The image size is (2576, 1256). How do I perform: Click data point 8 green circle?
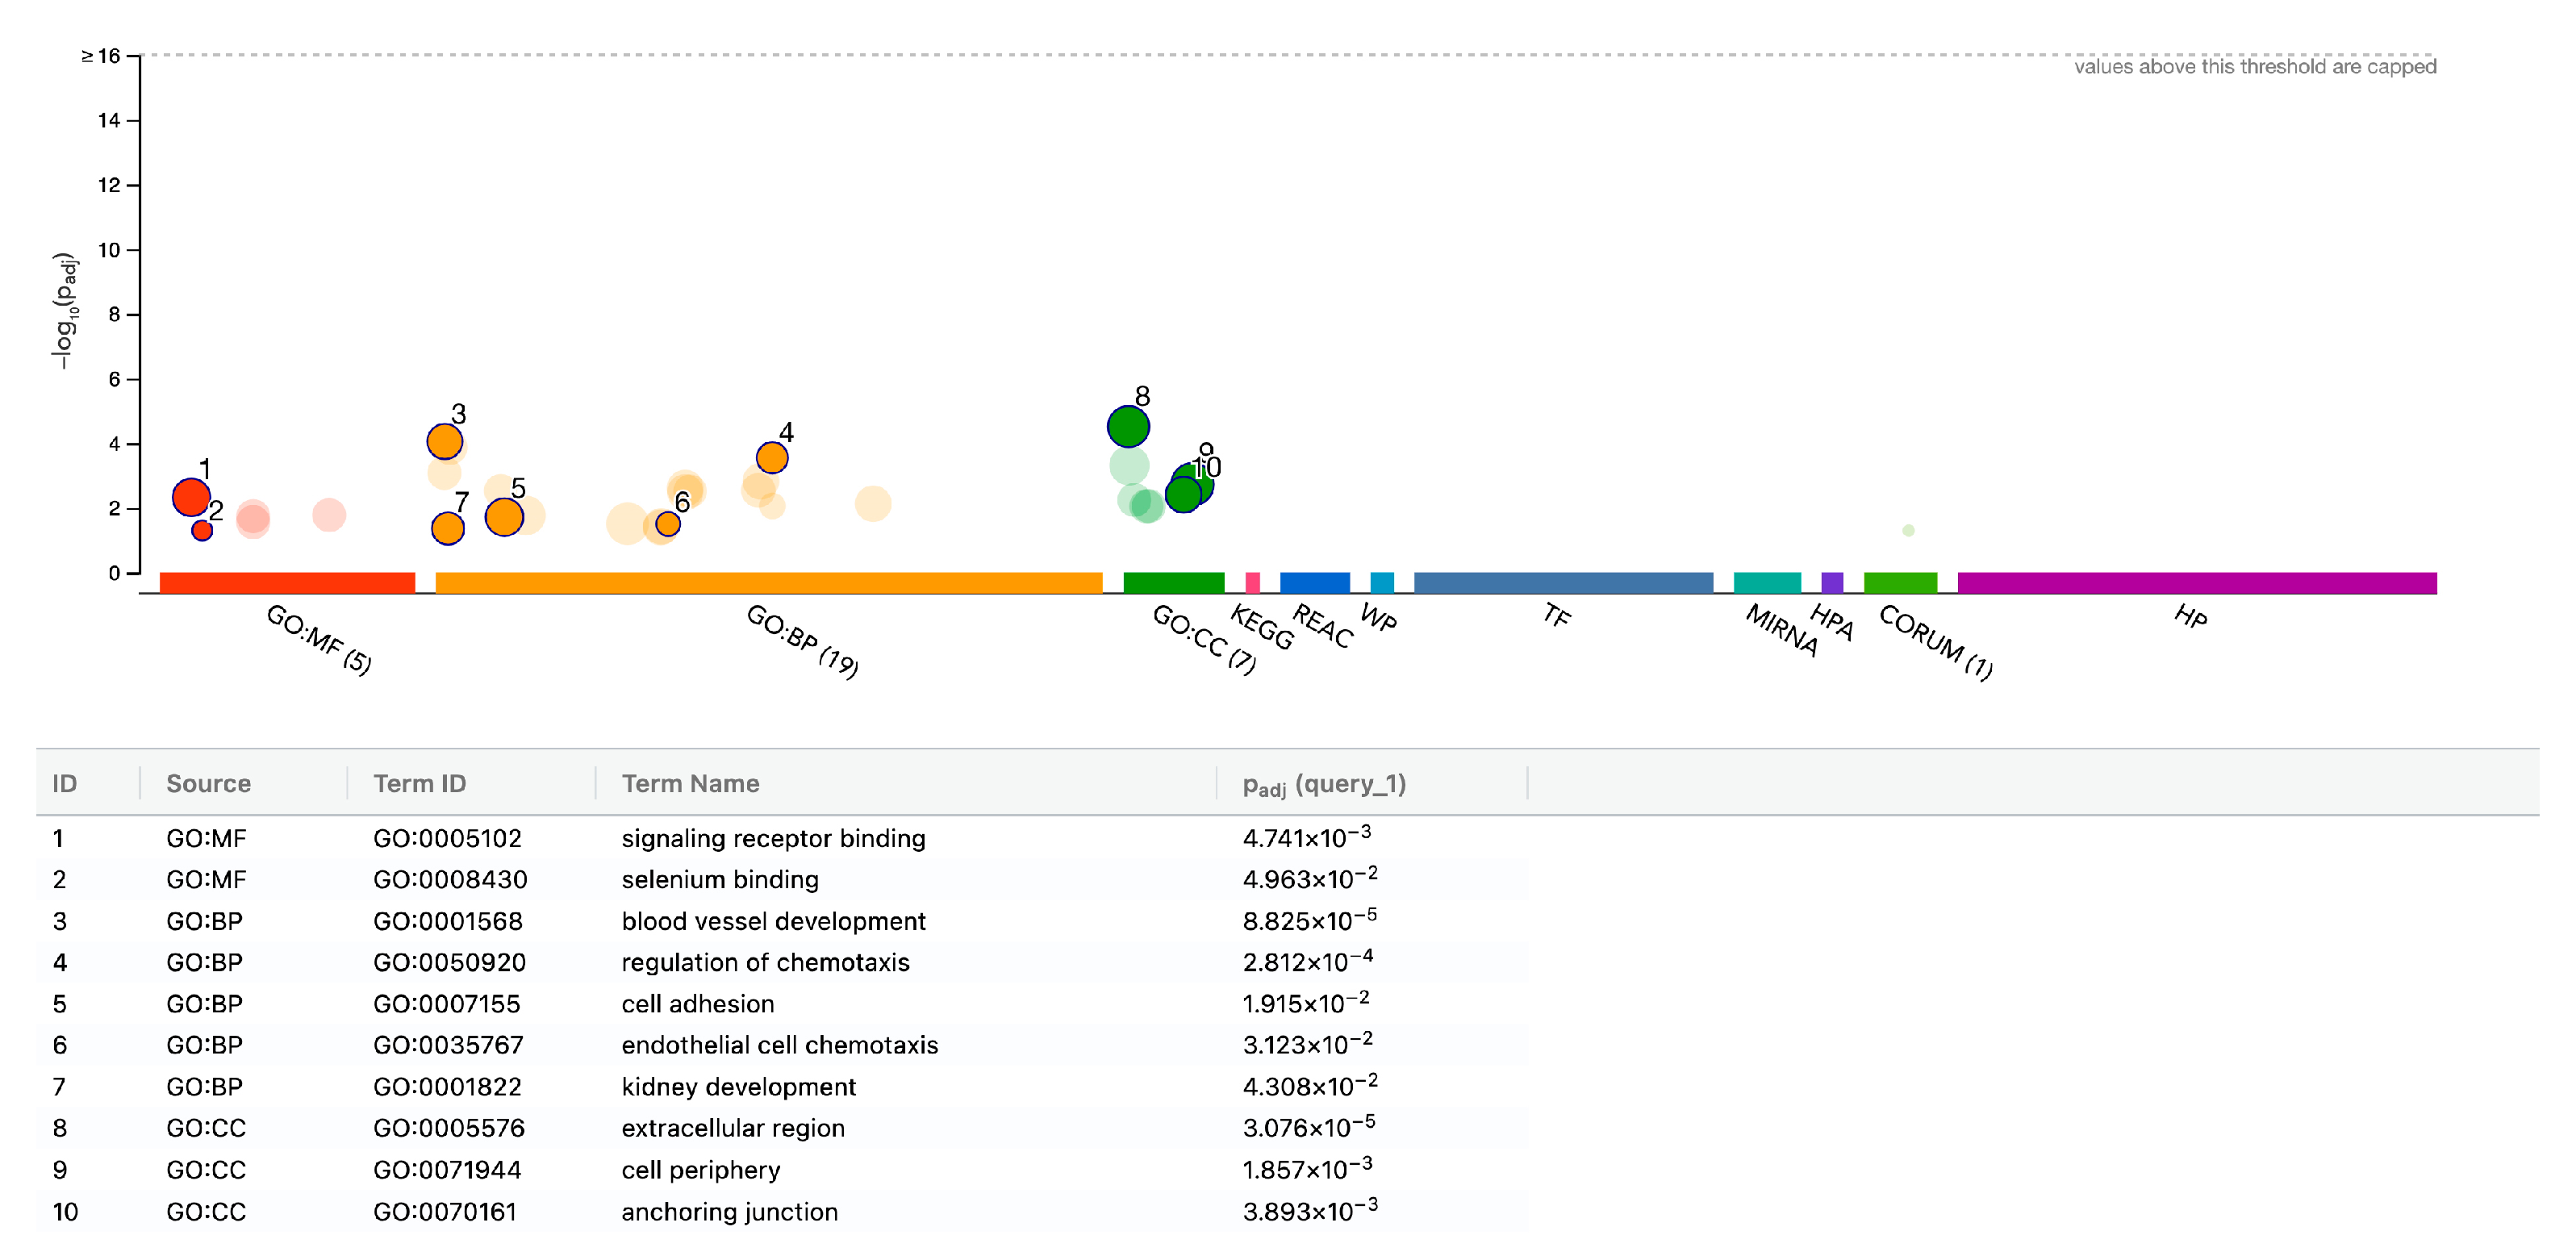tap(1127, 427)
